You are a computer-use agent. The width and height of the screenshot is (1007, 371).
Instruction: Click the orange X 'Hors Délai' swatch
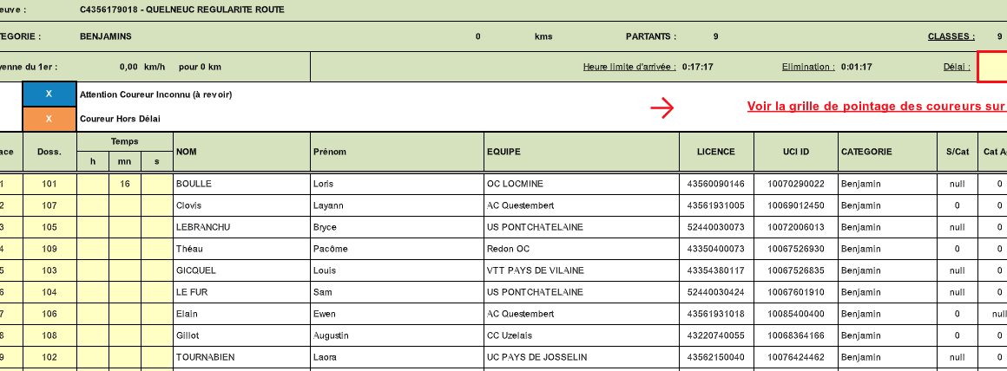(x=49, y=119)
